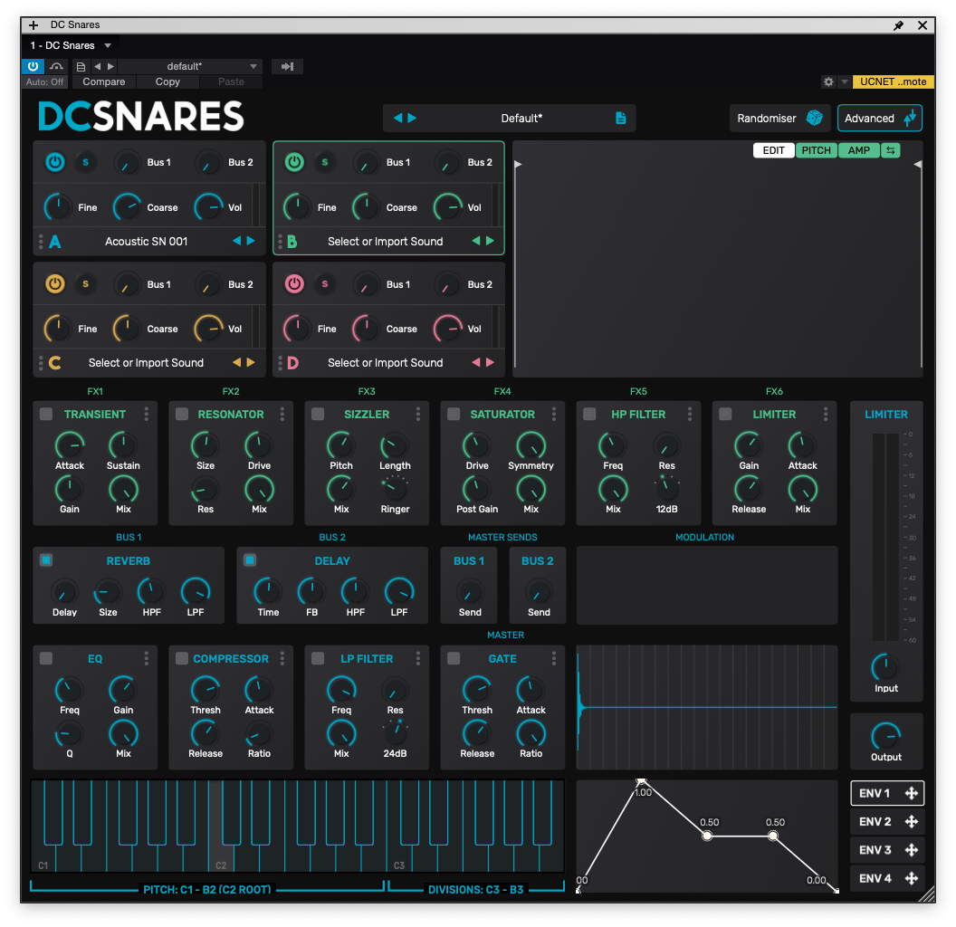Open the SATURATOR module options dots
The height and width of the screenshot is (927, 956).
[554, 414]
